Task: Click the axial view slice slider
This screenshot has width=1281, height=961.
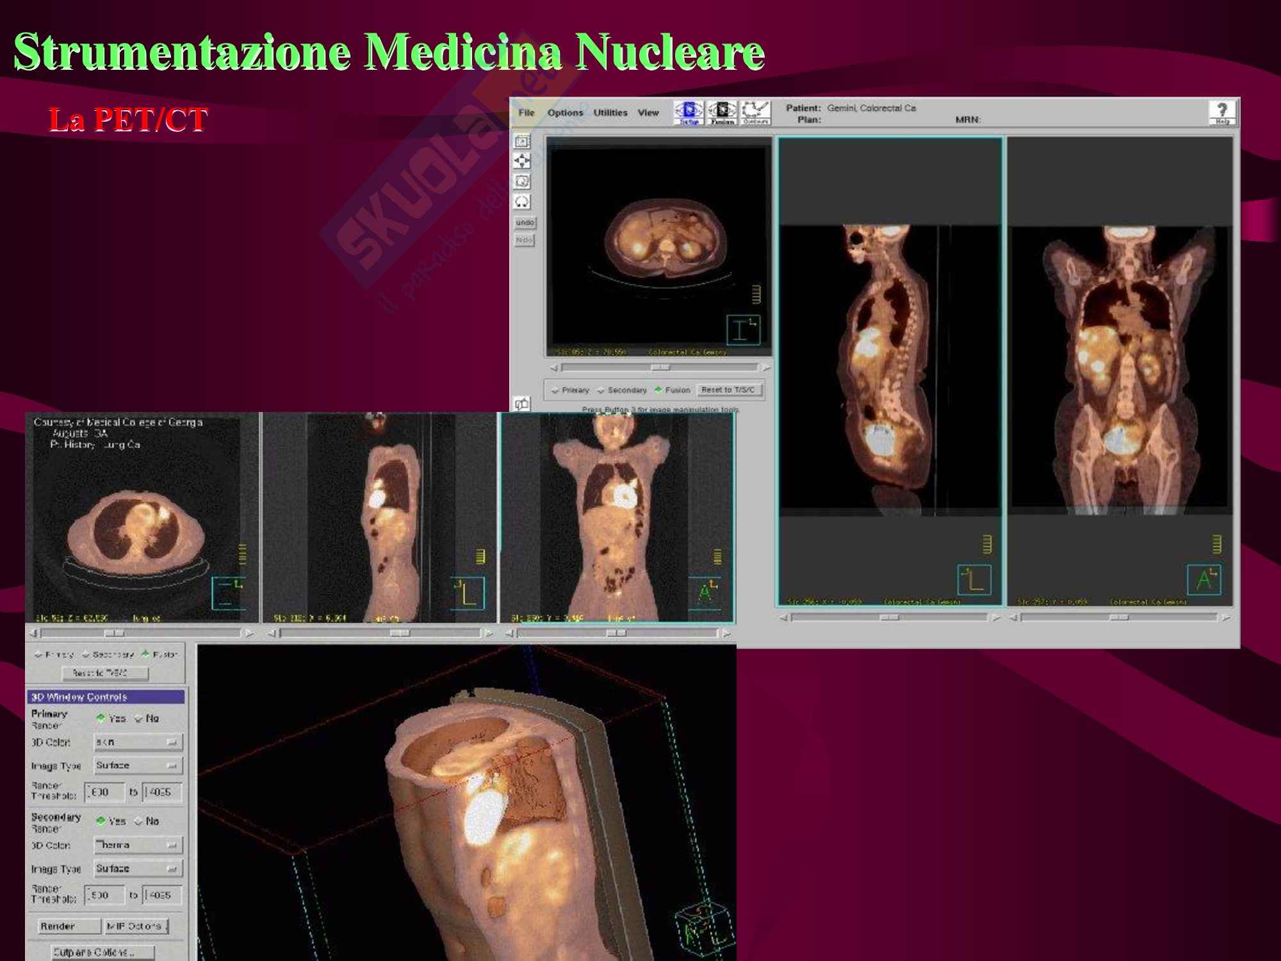Action: coord(660,368)
